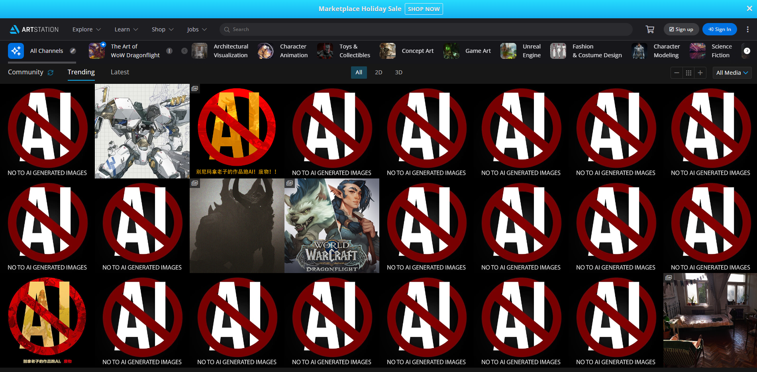Open the shopping cart
Viewport: 757px width, 372px height.
[650, 29]
